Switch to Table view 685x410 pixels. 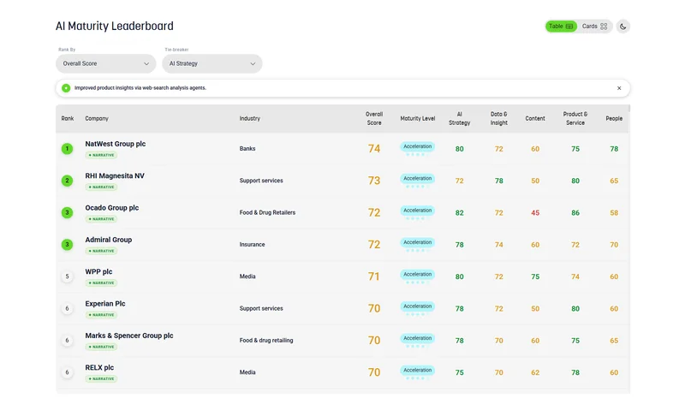click(x=561, y=27)
